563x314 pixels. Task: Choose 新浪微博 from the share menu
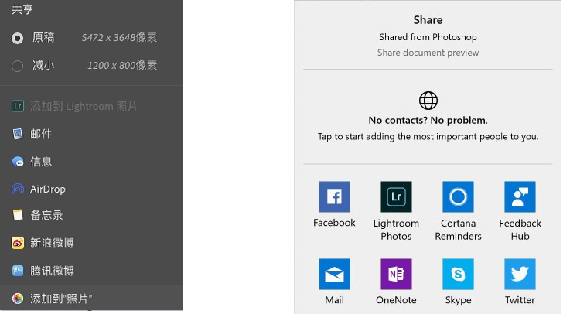tap(91, 243)
